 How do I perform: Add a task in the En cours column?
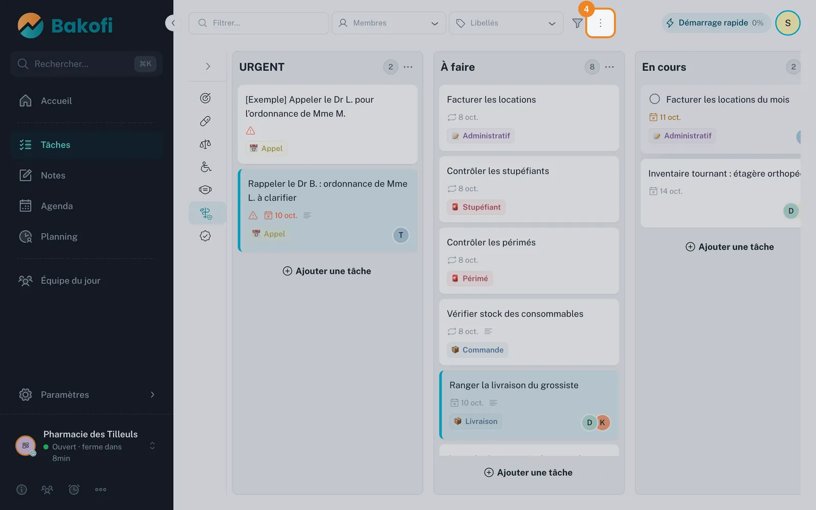point(730,247)
